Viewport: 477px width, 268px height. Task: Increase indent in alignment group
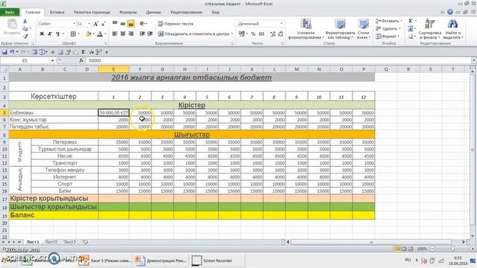(x=150, y=33)
